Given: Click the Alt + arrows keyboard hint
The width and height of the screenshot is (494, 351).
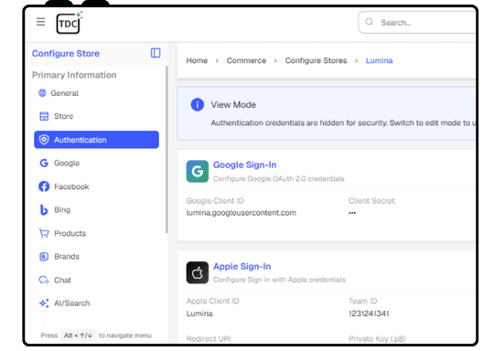Looking at the screenshot, I should tap(78, 335).
